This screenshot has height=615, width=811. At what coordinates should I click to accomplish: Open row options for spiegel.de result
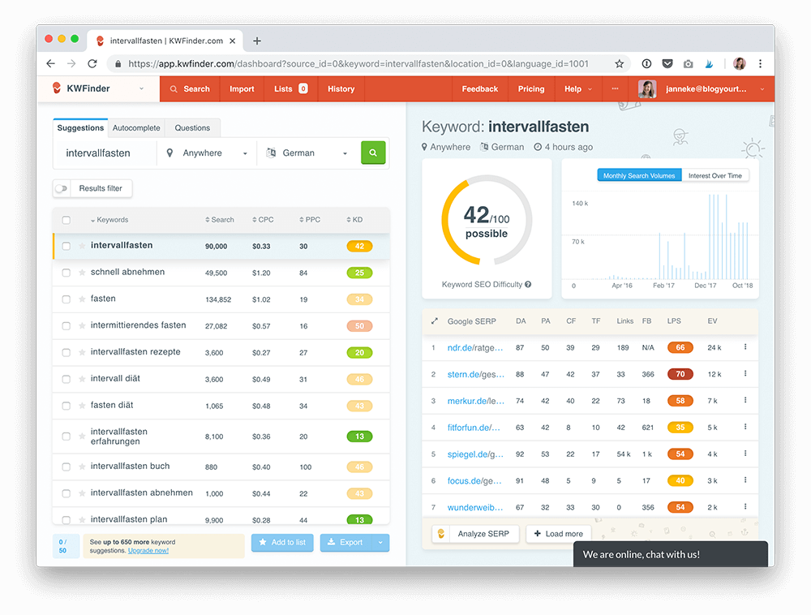(x=745, y=454)
